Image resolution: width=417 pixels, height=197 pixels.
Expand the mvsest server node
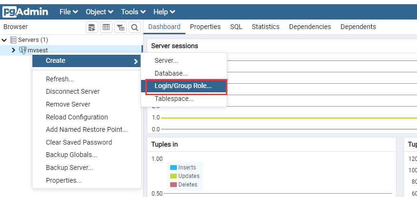(x=13, y=50)
